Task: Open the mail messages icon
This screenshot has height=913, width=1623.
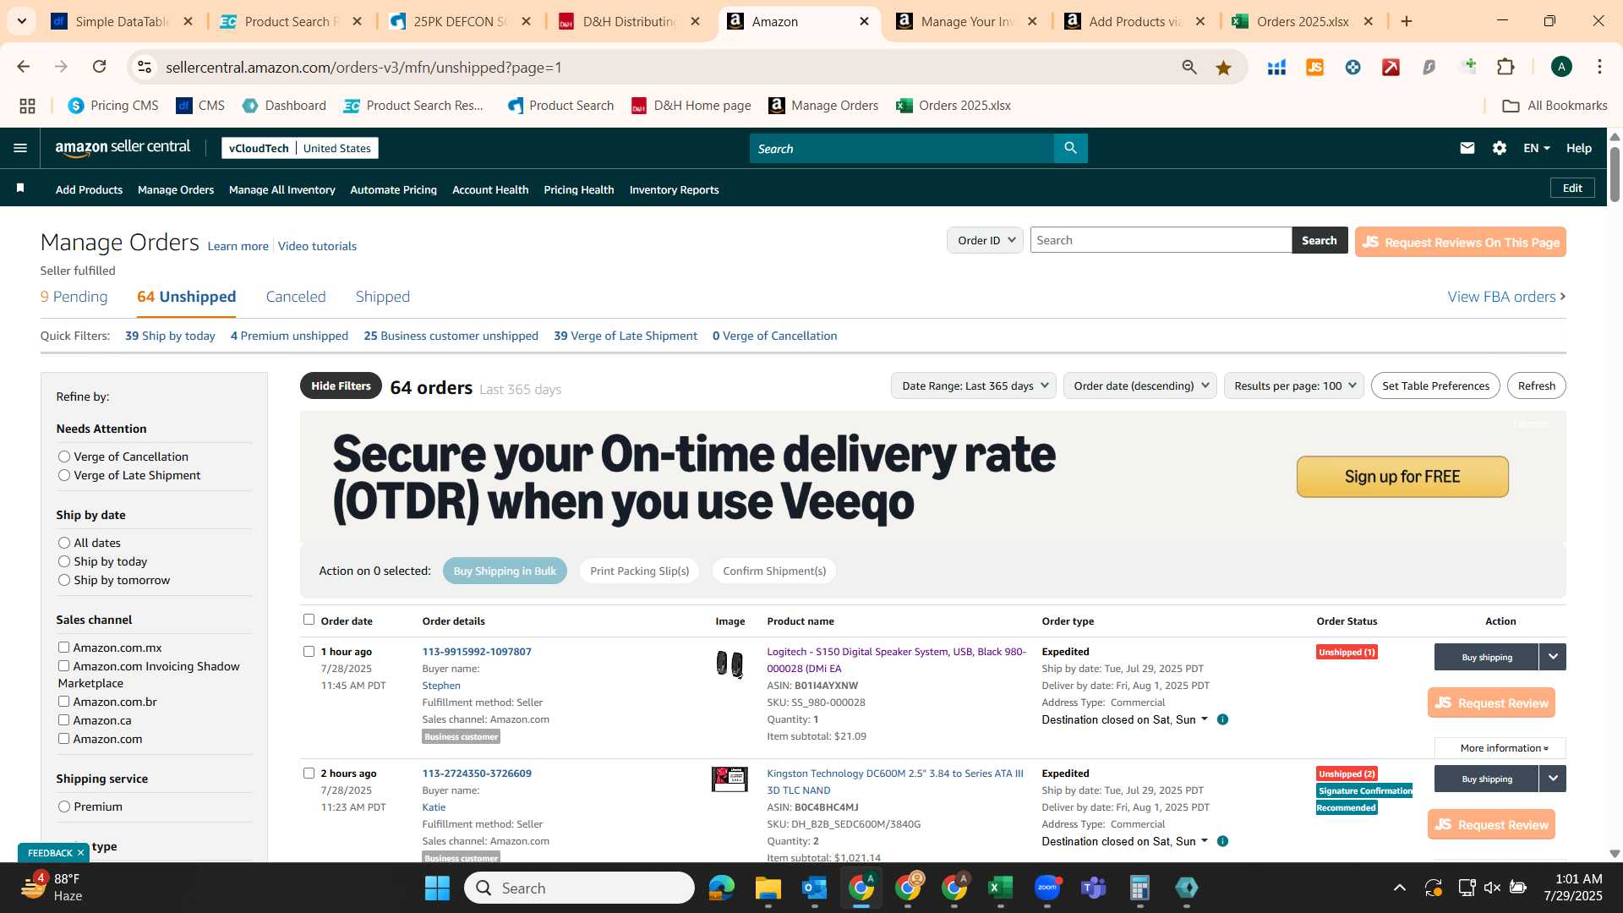Action: tap(1467, 148)
